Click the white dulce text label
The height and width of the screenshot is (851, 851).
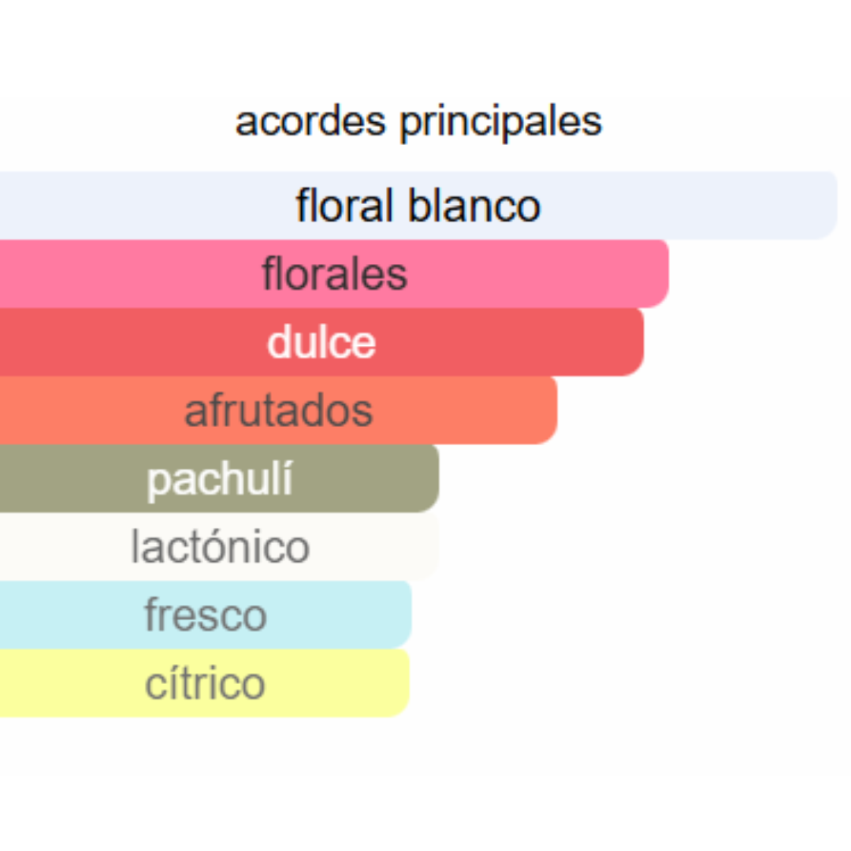pos(321,343)
